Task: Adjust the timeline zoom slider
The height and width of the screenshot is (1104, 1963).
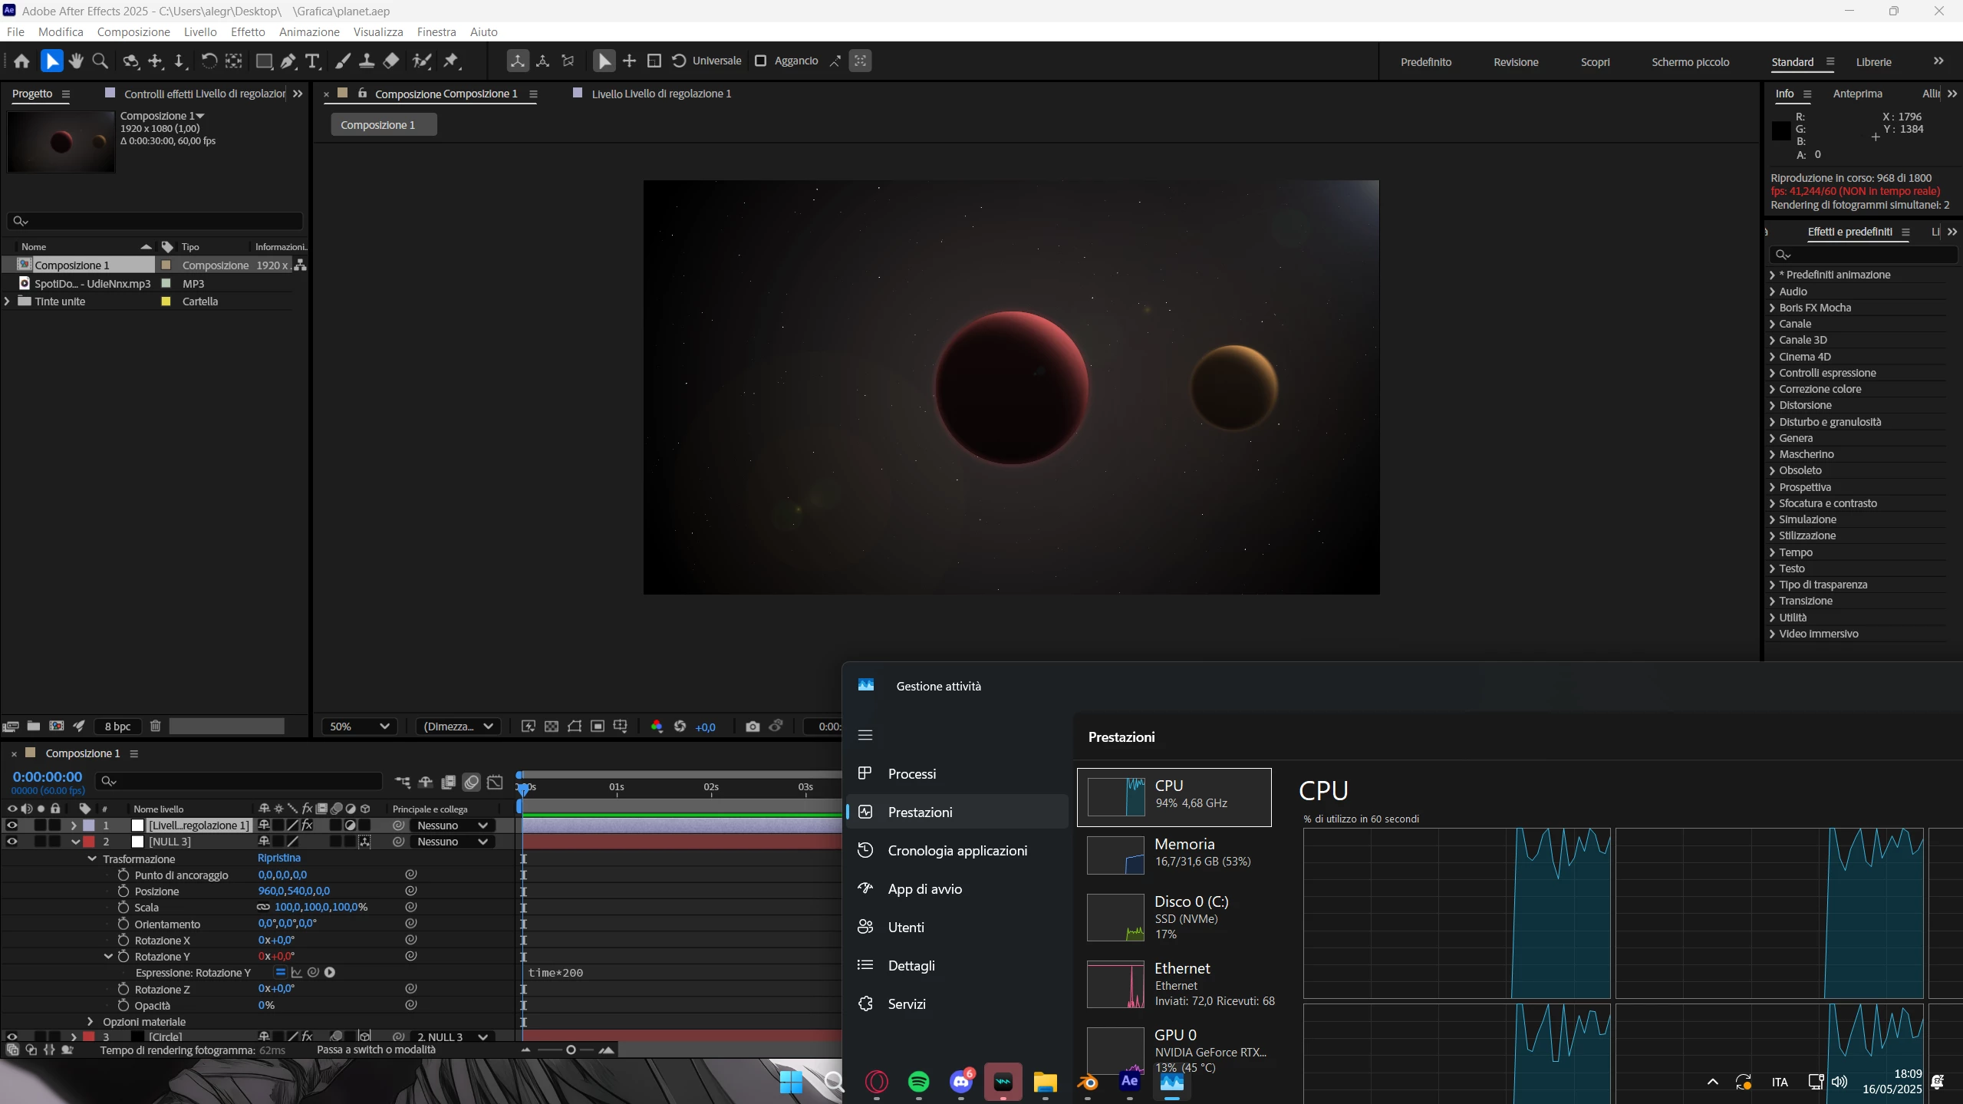Action: pos(570,1050)
